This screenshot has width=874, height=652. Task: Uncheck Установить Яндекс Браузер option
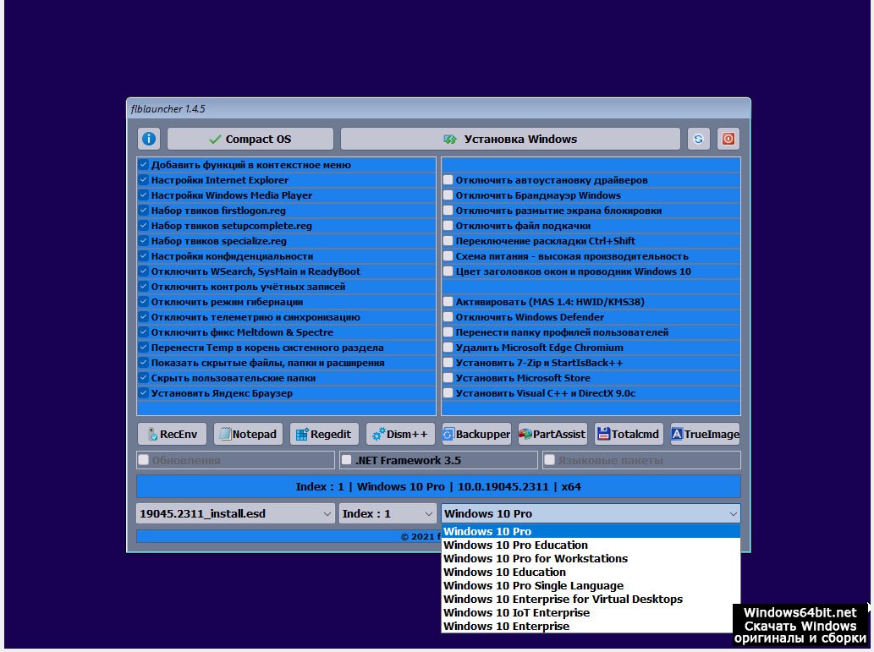[x=144, y=393]
